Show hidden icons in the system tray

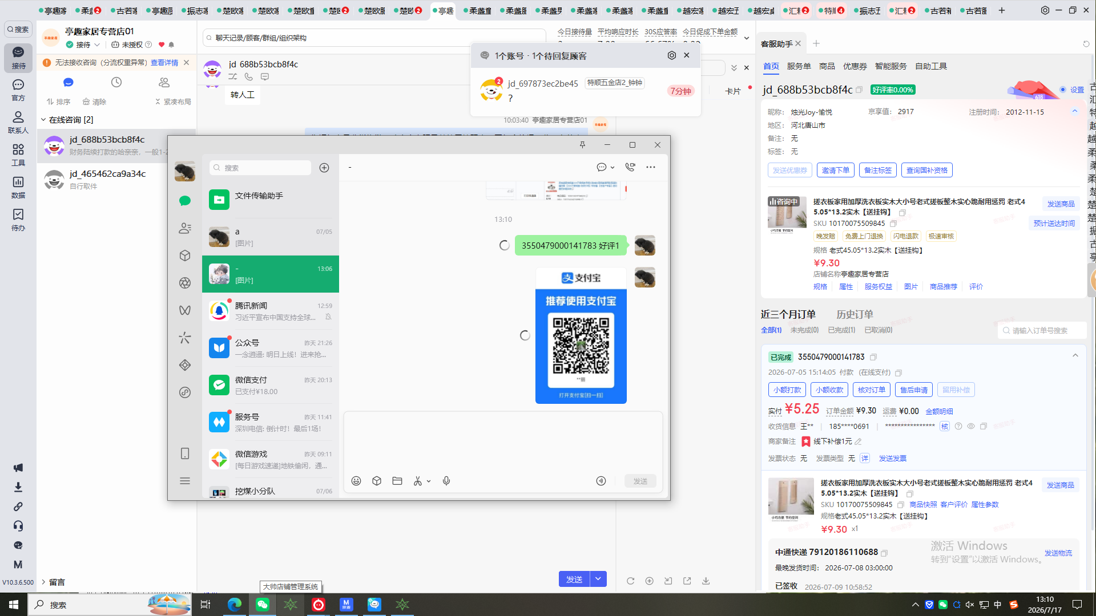[x=916, y=605]
